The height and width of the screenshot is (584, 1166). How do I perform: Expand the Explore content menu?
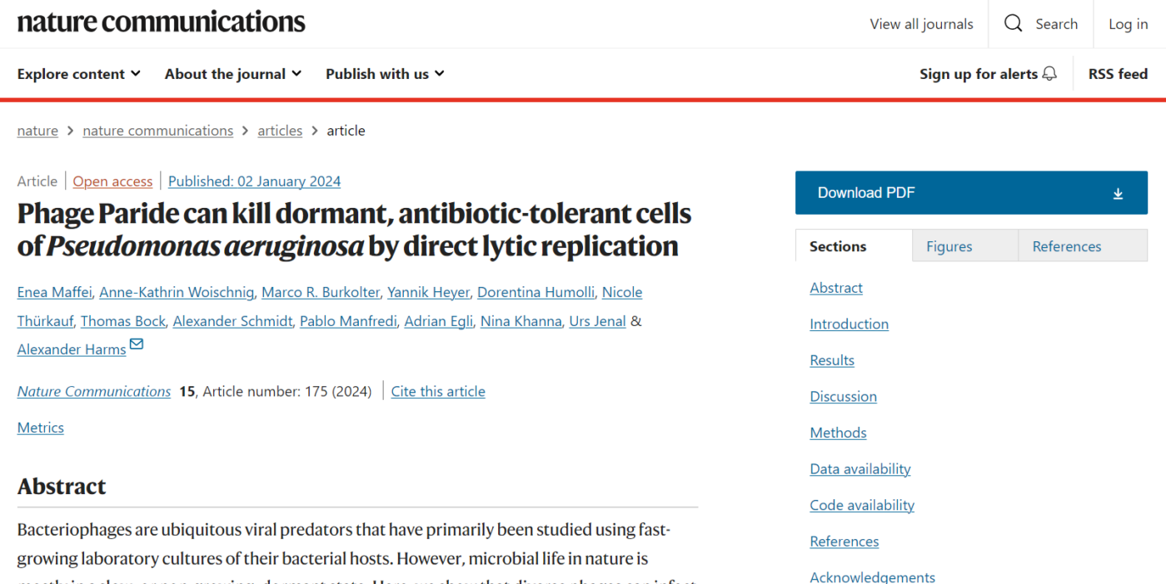pos(77,73)
